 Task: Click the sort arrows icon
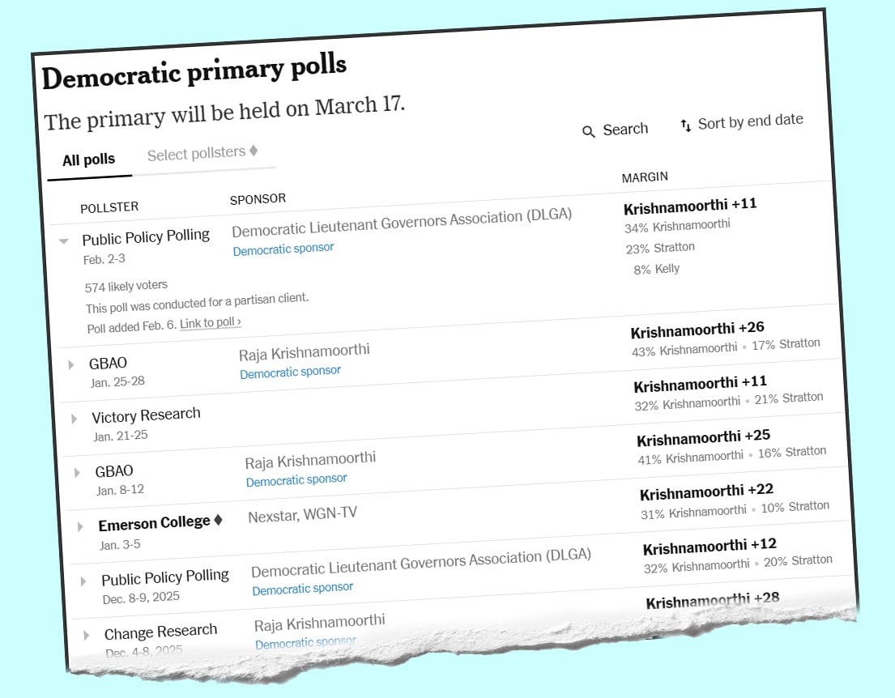(685, 125)
